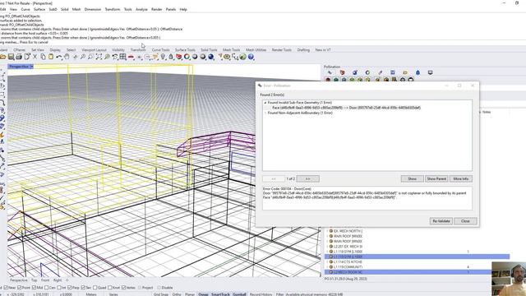
Task: Go to next error with >> button
Action: pos(307,179)
